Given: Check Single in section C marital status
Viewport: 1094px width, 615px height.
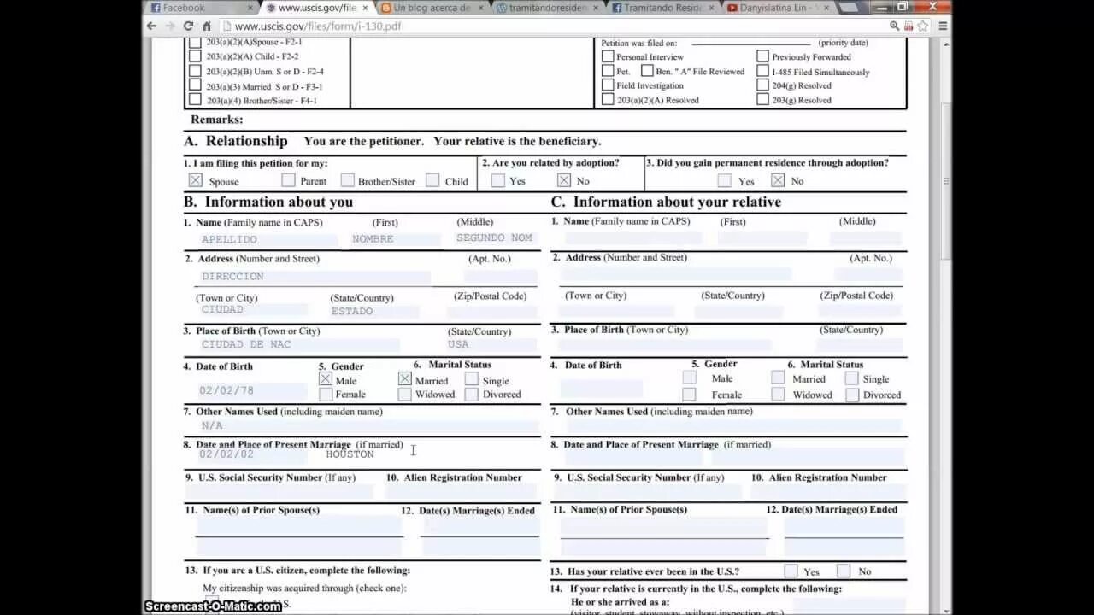Looking at the screenshot, I should 852,378.
